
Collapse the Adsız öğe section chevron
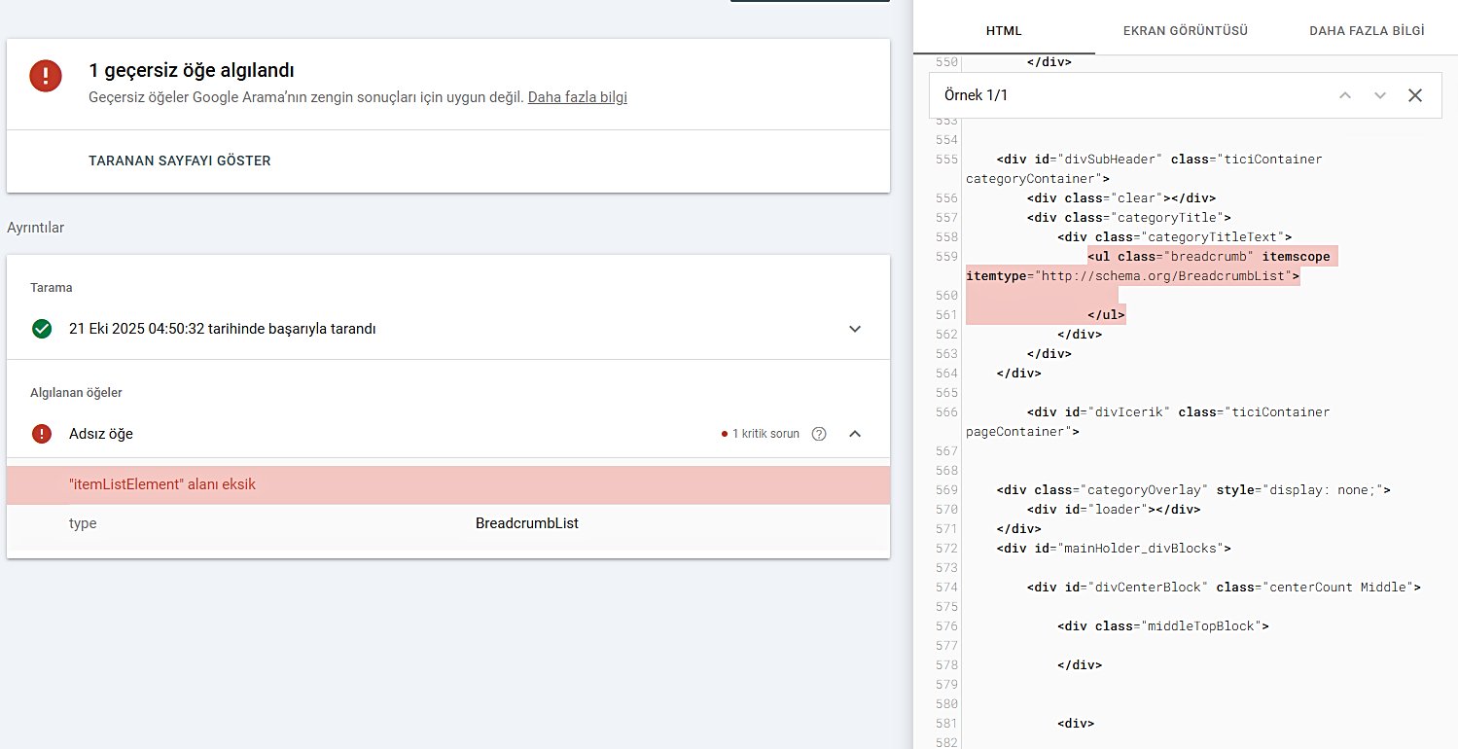(855, 434)
